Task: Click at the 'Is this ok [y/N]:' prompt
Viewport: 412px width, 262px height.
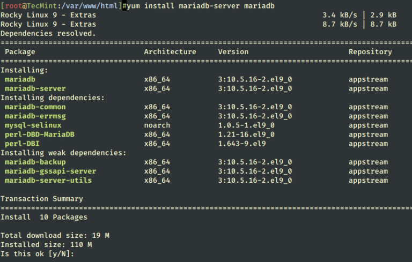Action: click(x=37, y=254)
